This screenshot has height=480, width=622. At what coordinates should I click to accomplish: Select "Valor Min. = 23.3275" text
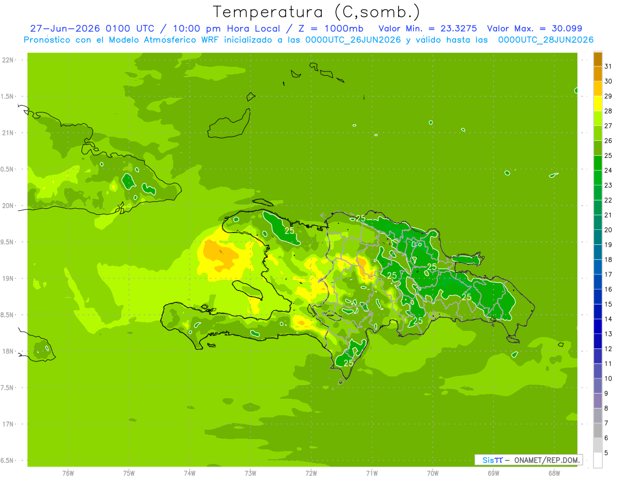[428, 28]
